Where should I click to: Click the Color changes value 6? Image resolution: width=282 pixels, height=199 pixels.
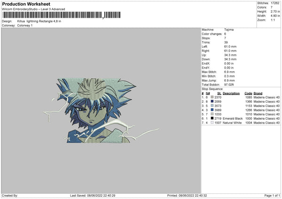click(225, 34)
